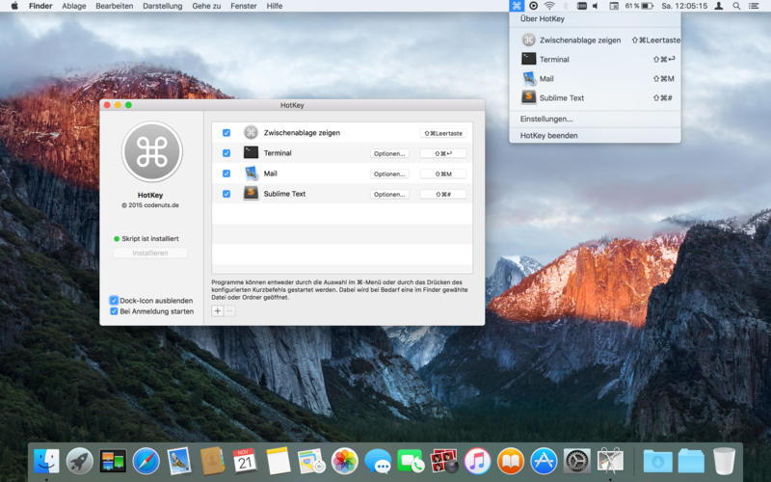Click the ⇧⌘# shortcut field for Sublime Text

(443, 195)
